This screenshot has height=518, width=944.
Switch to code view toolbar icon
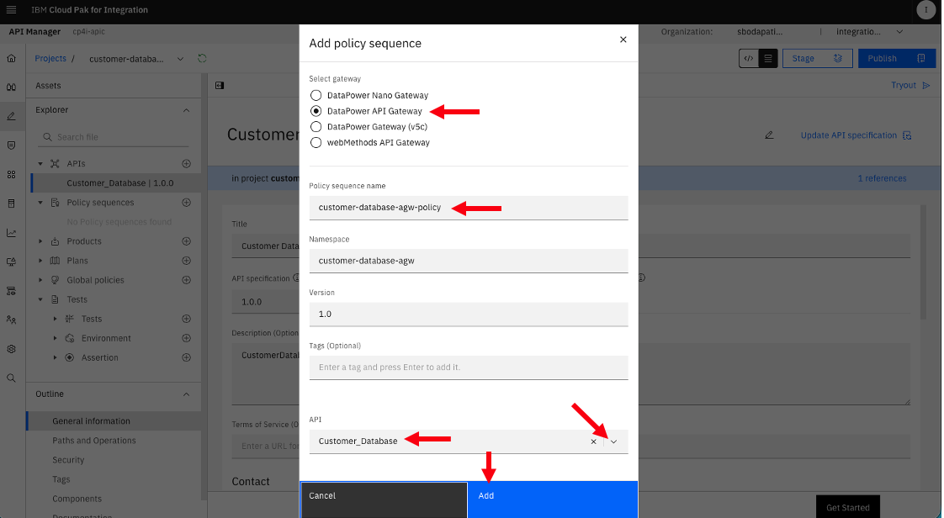point(749,58)
